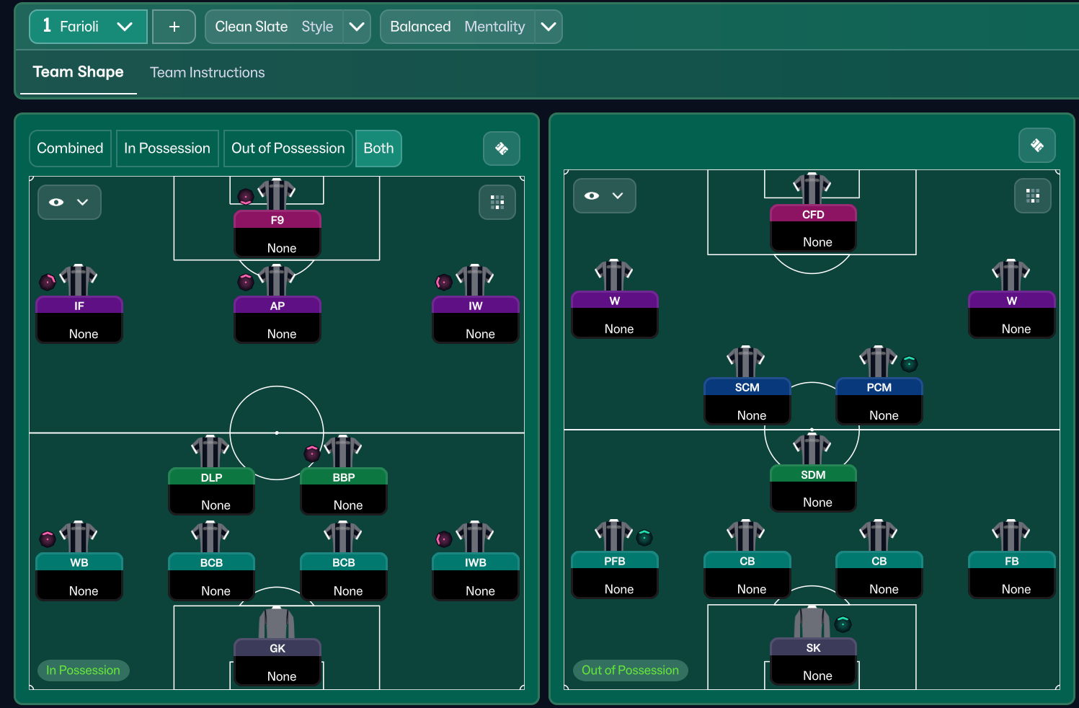The width and height of the screenshot is (1079, 708).
Task: Open the grid icon on the Out of Possession pitch
Action: coord(1032,195)
